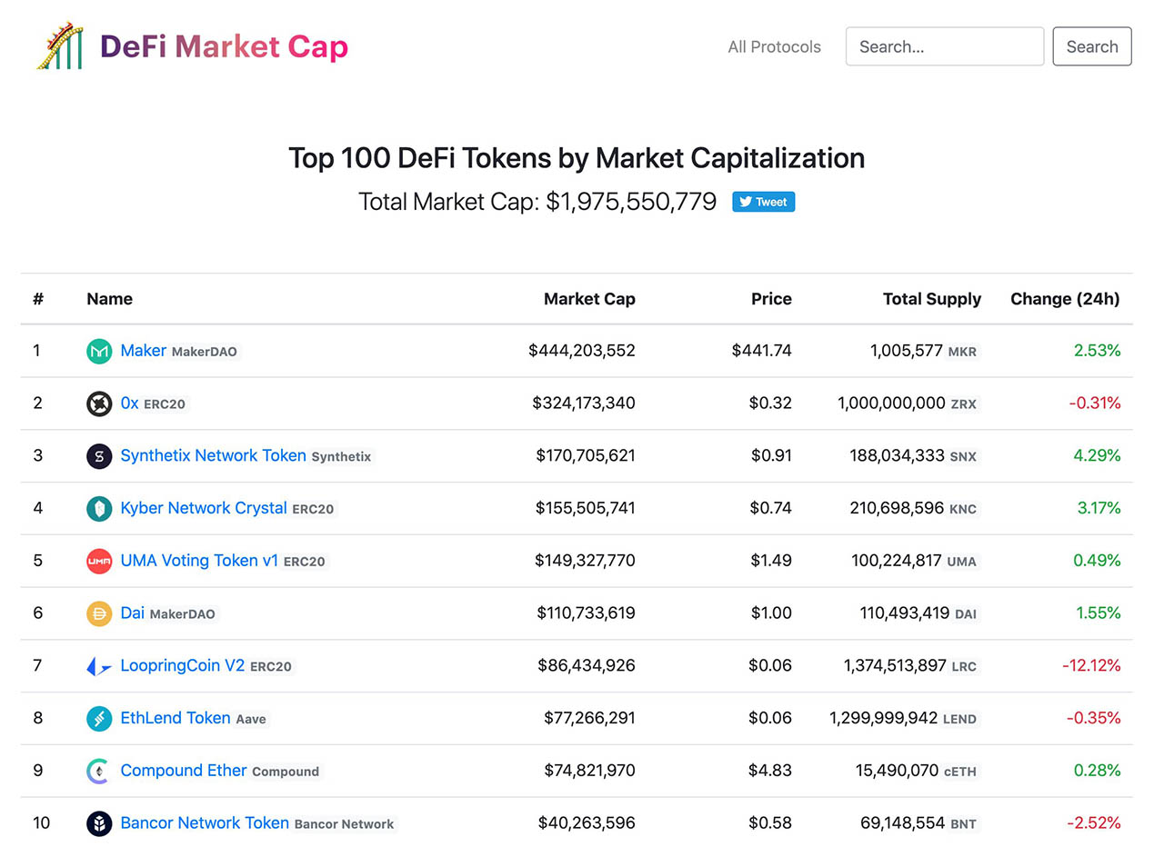Open the Synthetix Network Token link

214,455
